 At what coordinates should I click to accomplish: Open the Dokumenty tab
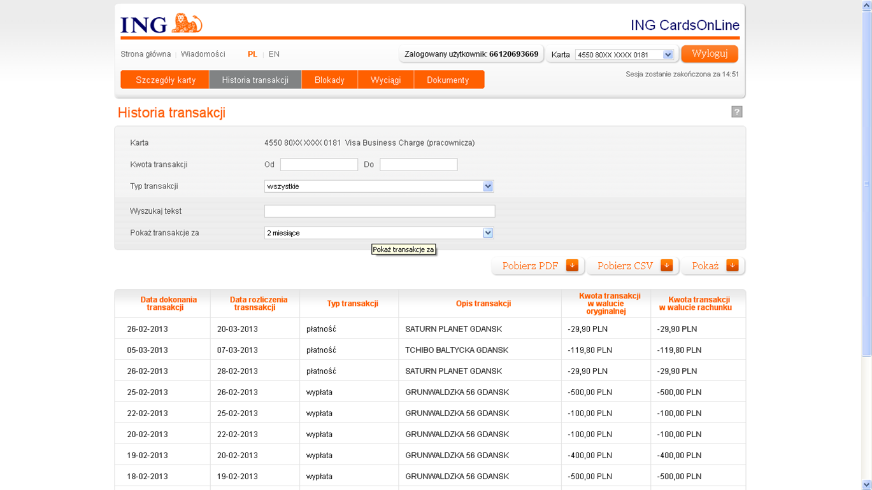click(448, 80)
